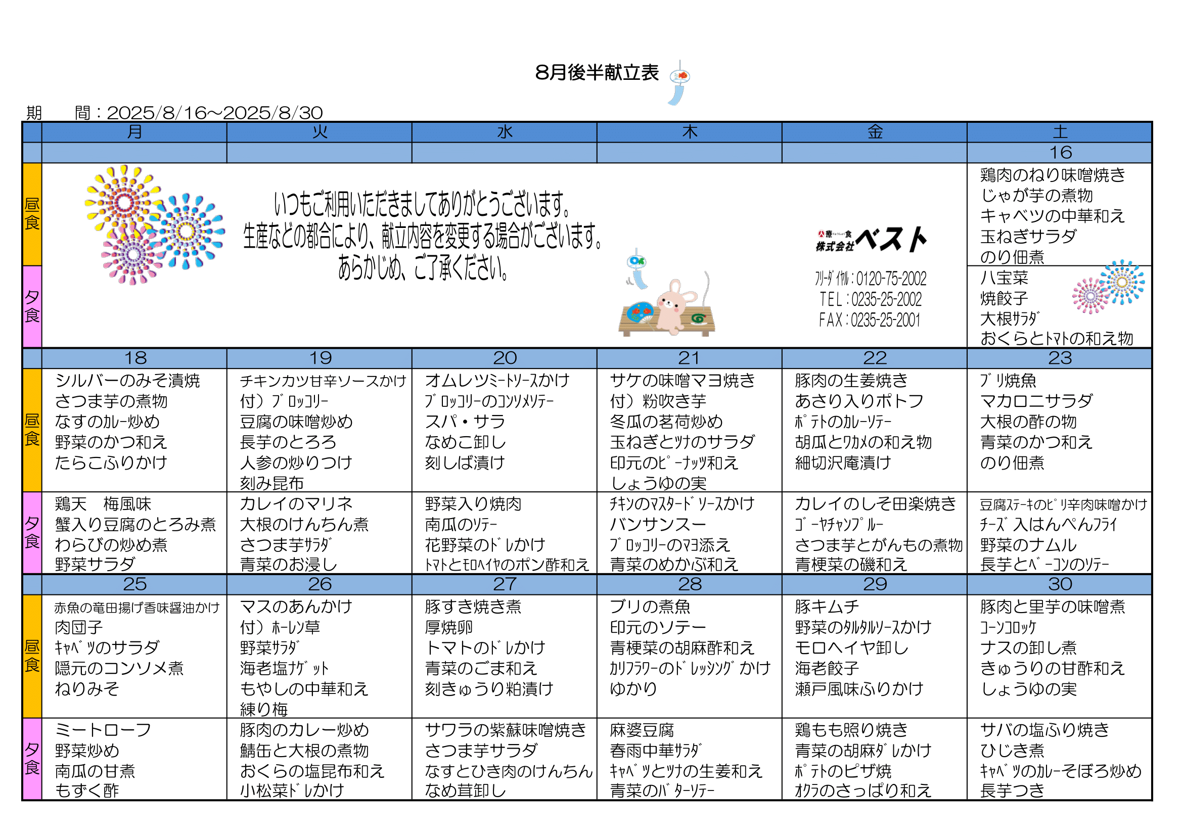Screen dimensions: 1182x836
Task: Click the date cell 23
Action: tap(1060, 358)
